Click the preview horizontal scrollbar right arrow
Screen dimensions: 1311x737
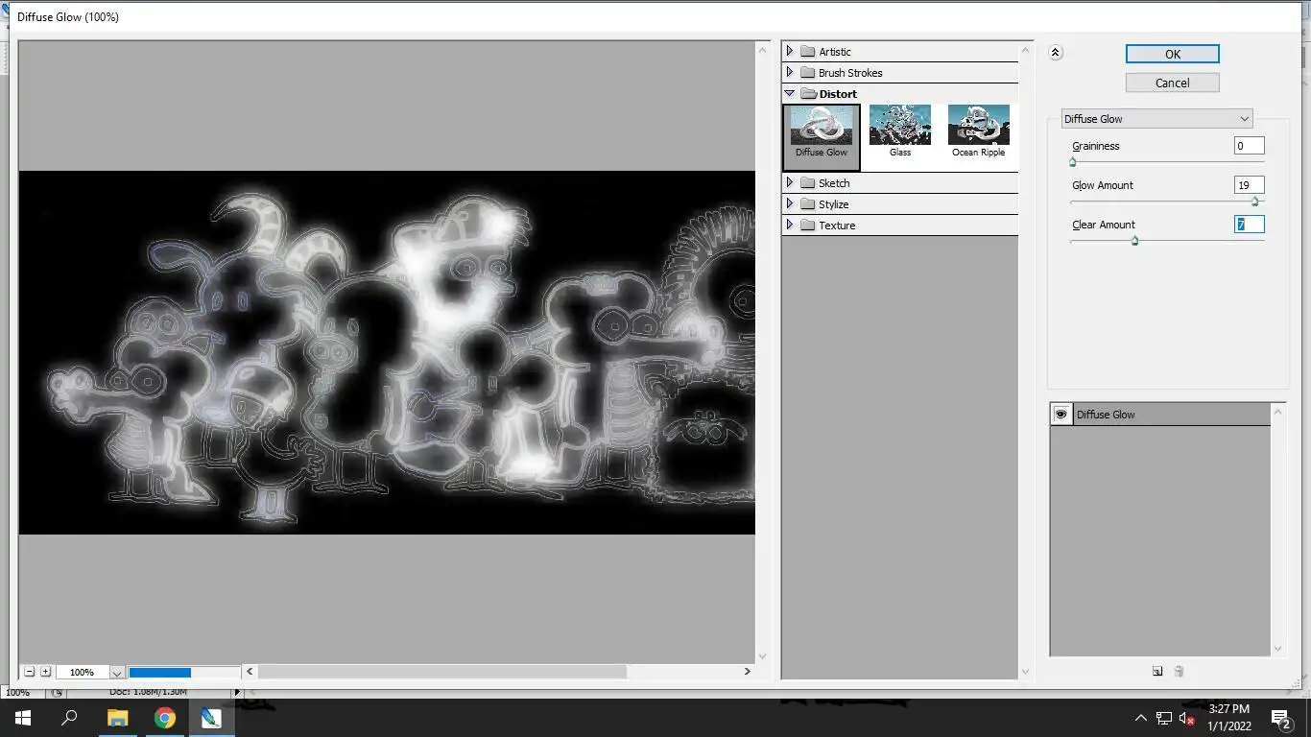748,672
